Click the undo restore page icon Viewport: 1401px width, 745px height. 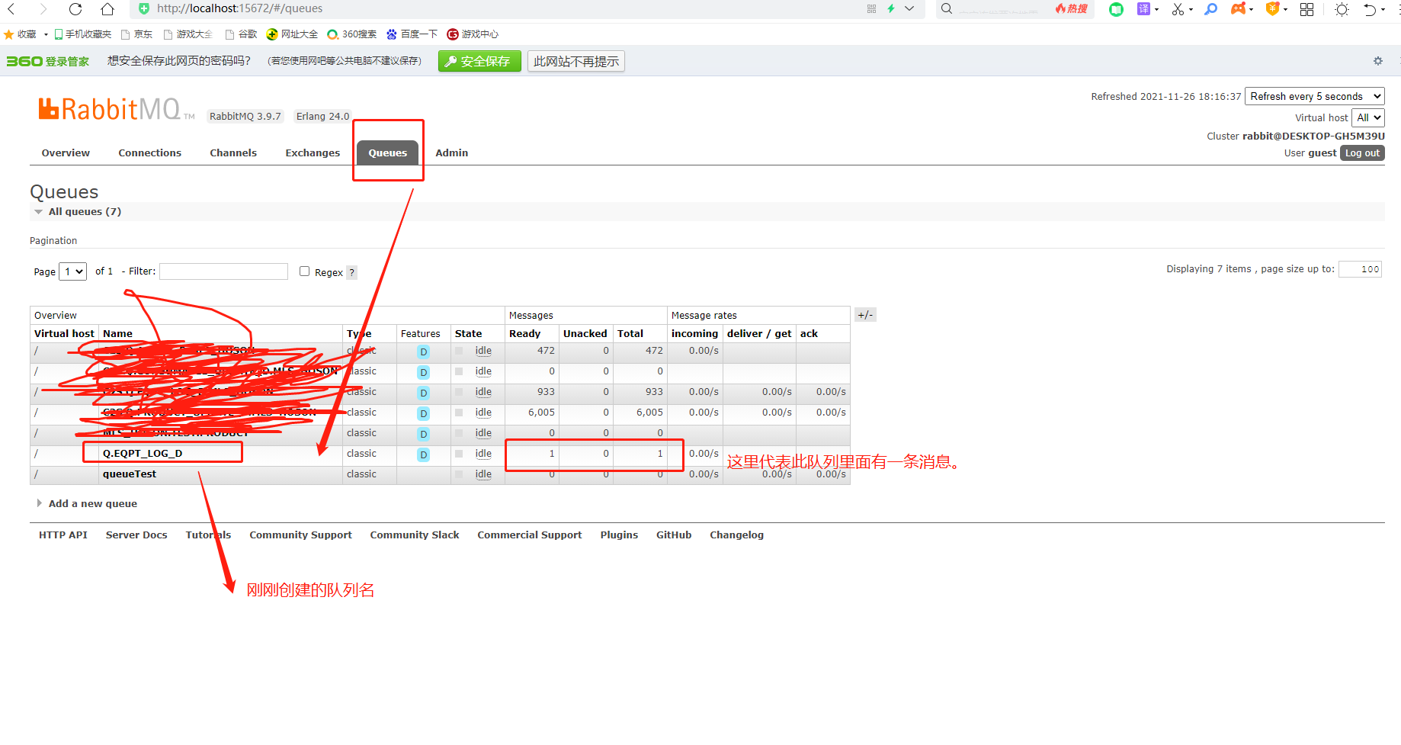coord(1370,9)
